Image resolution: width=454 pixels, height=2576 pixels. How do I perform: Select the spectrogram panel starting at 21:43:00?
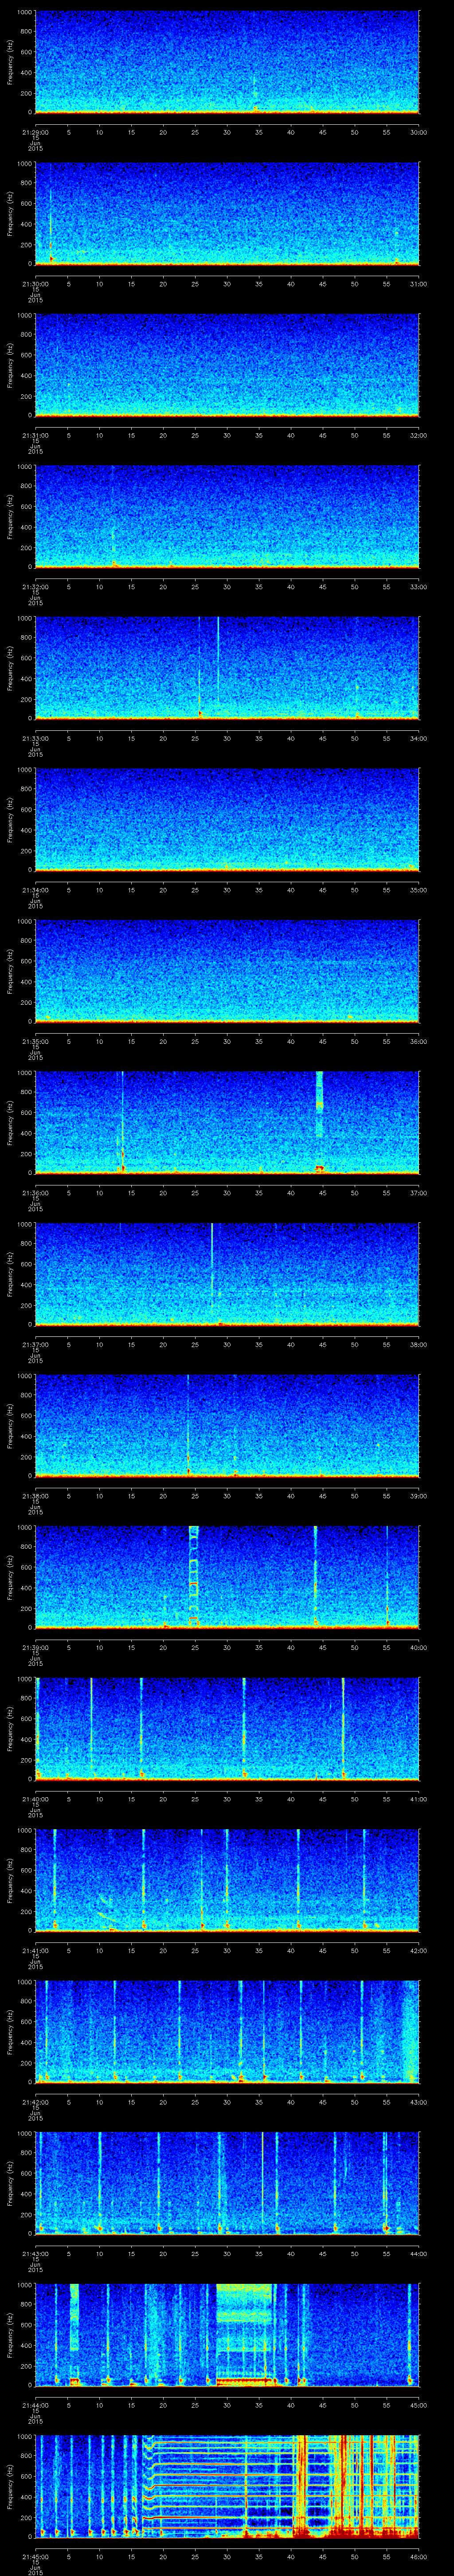tap(227, 2183)
